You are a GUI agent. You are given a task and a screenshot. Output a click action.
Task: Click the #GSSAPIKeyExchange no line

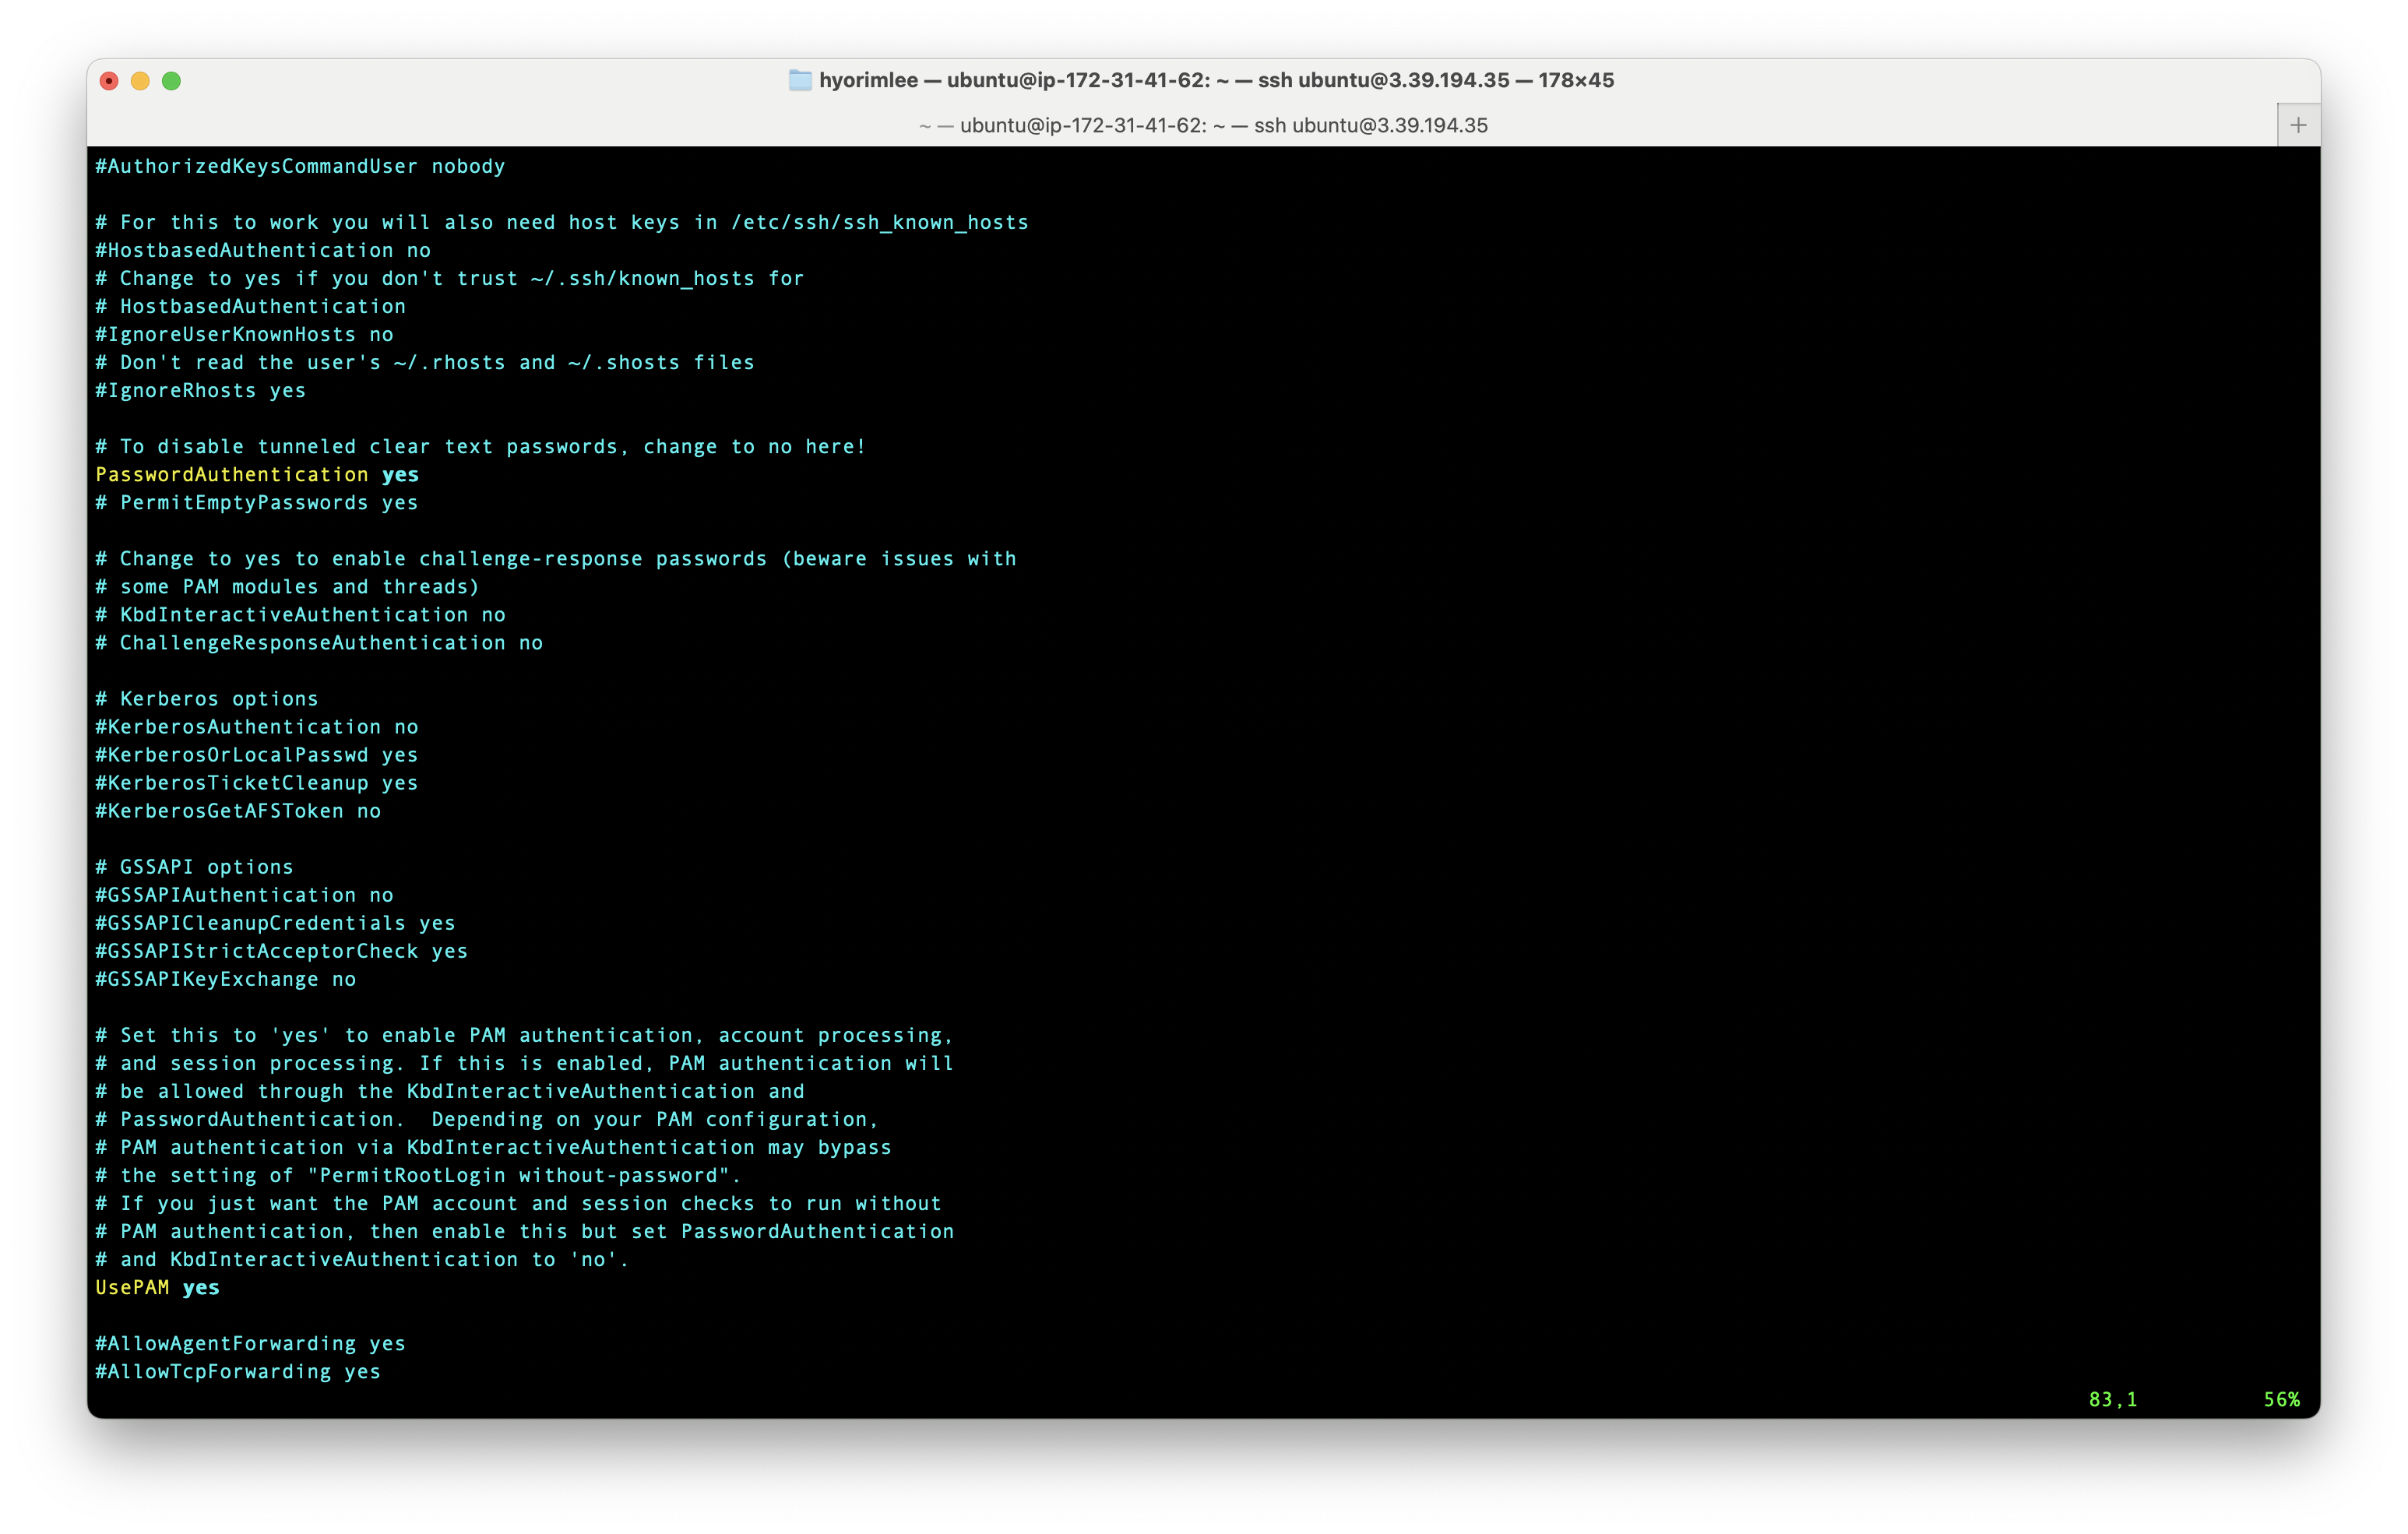(x=226, y=980)
